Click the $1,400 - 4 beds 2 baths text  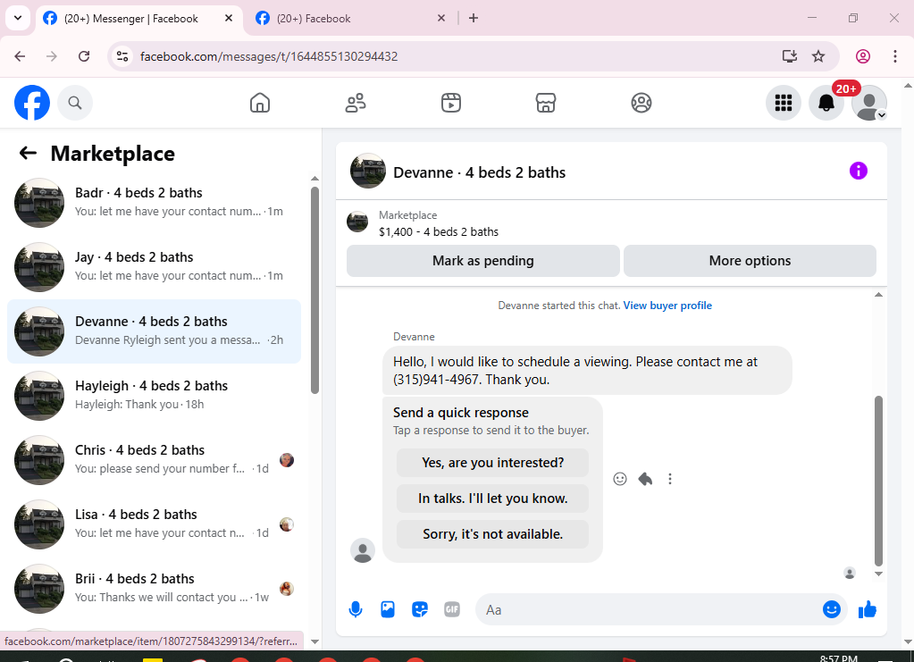tap(439, 232)
